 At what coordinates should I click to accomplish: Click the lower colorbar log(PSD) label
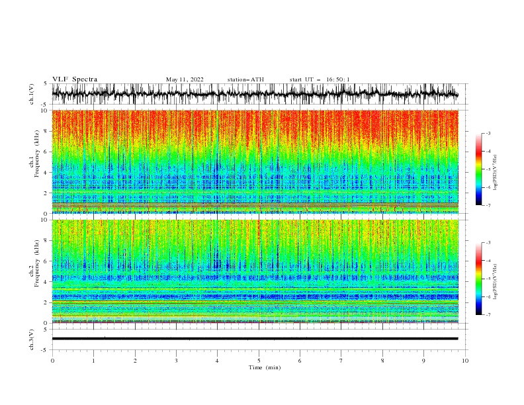pyautogui.click(x=495, y=282)
